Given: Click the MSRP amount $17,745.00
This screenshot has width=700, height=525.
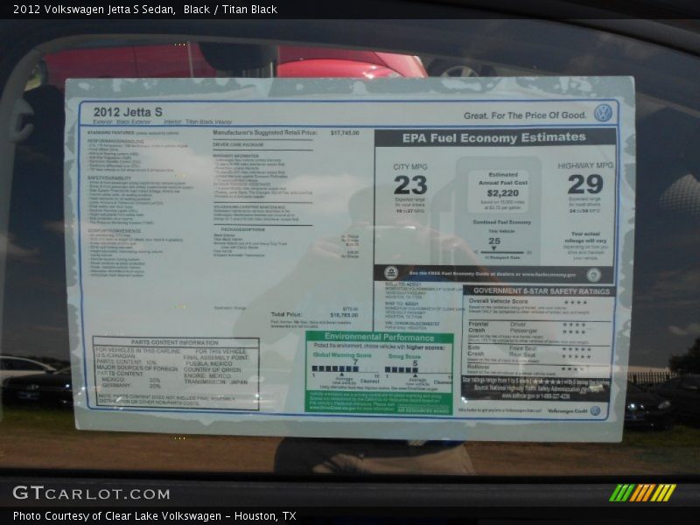Looking at the screenshot, I should [x=345, y=133].
